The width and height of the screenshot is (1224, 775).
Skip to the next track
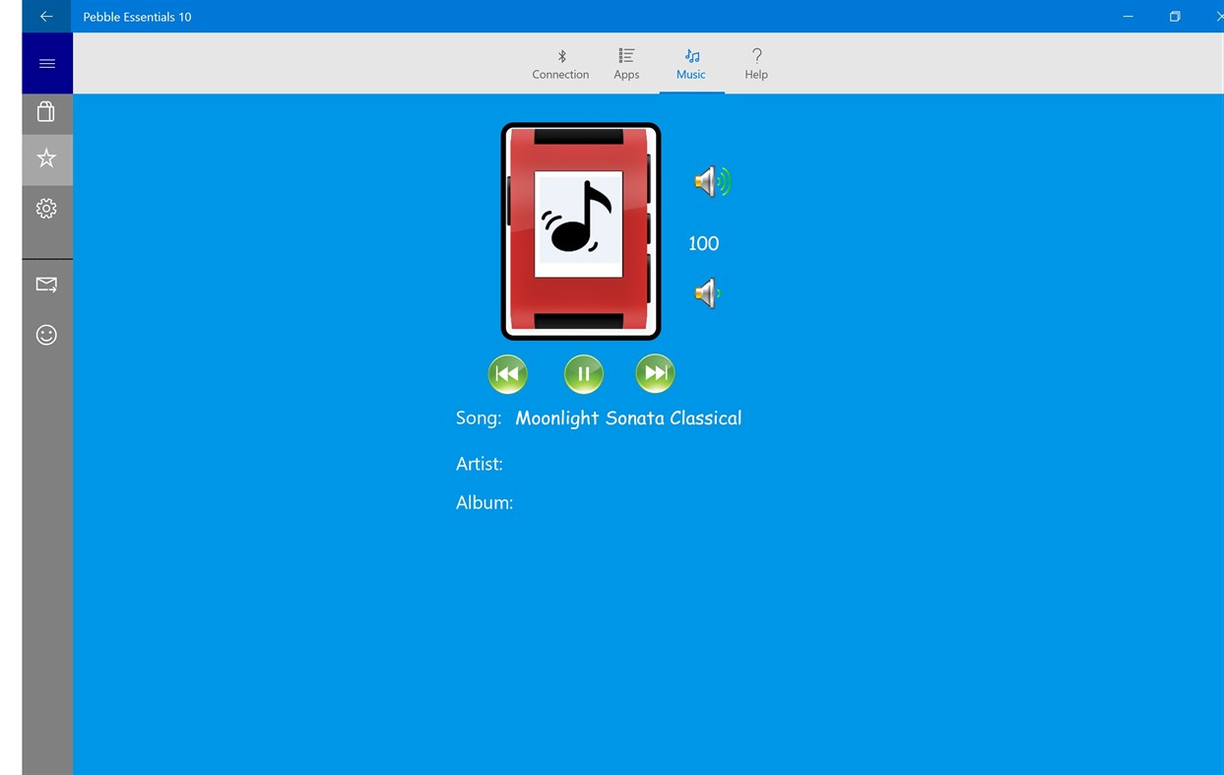point(654,373)
